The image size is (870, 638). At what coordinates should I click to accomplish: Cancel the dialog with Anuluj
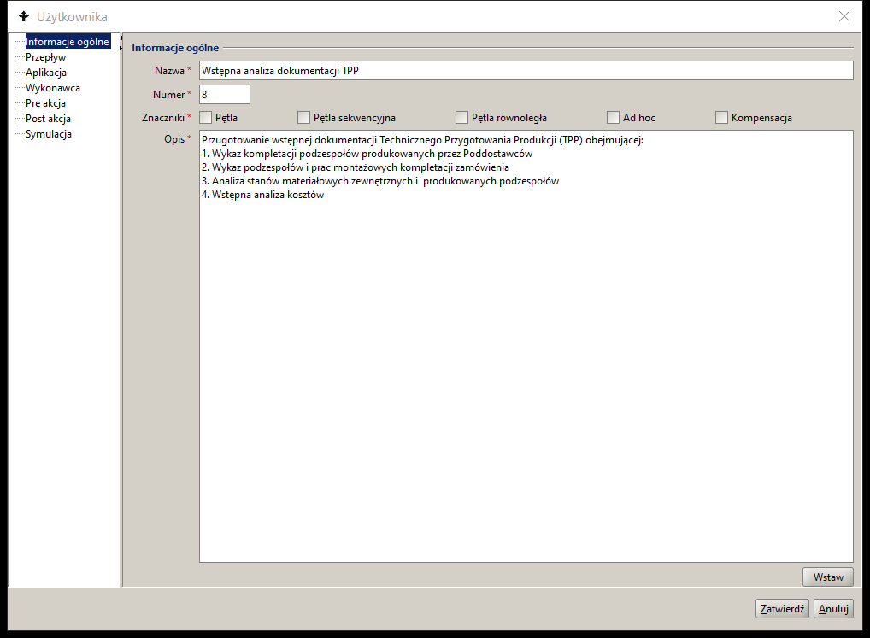point(833,608)
